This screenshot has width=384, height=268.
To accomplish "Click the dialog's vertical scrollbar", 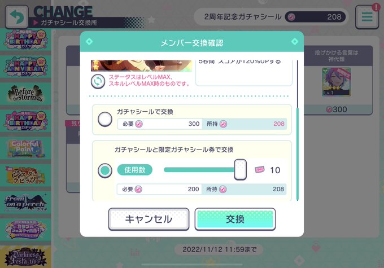I will pyautogui.click(x=298, y=130).
